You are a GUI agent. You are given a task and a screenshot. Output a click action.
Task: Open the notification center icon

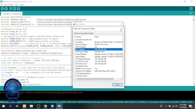191,106
